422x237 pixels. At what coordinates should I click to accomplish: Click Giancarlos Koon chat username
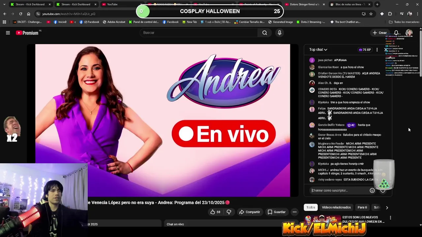point(328,67)
